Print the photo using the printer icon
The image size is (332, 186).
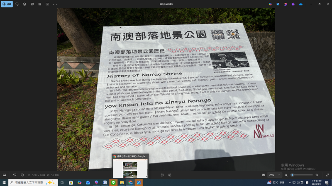[32, 4]
